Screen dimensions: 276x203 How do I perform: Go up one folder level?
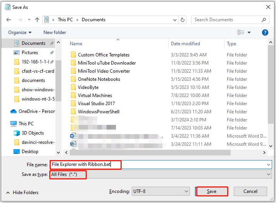coord(37,20)
